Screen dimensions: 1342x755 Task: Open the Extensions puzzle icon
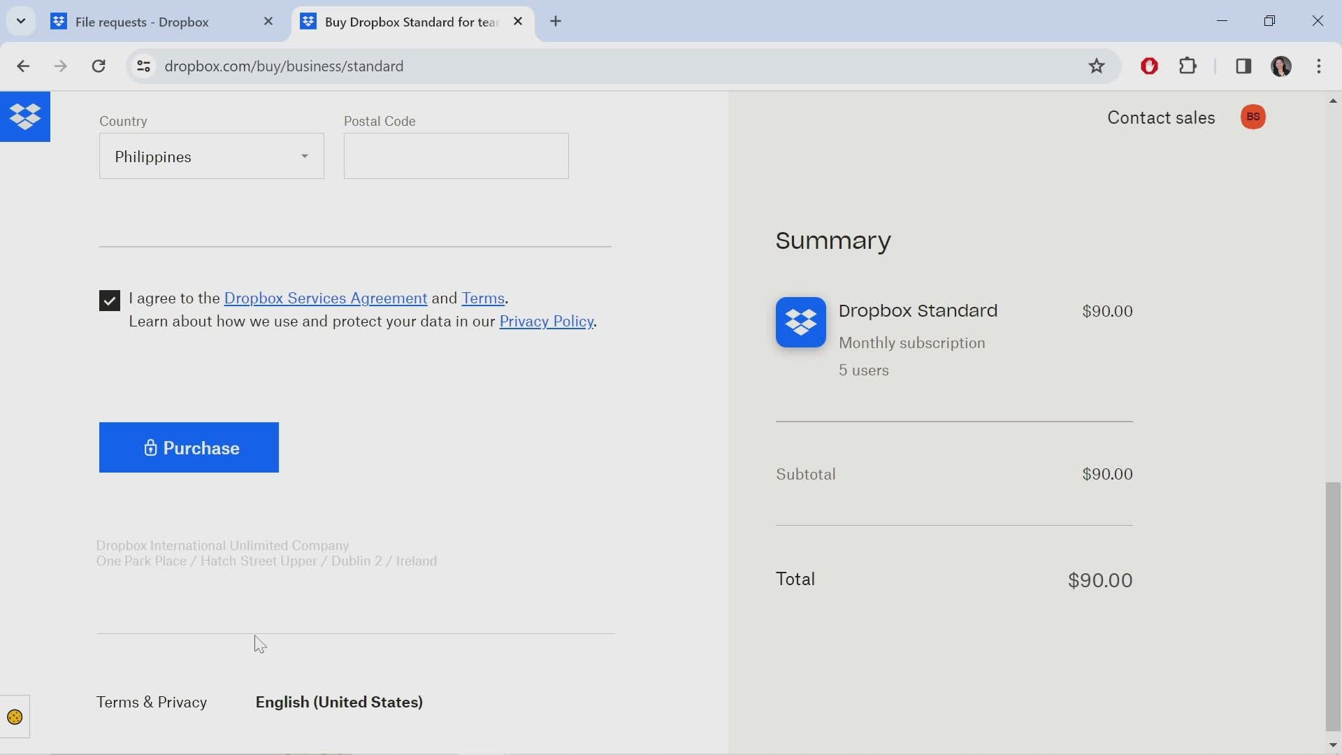tap(1188, 66)
